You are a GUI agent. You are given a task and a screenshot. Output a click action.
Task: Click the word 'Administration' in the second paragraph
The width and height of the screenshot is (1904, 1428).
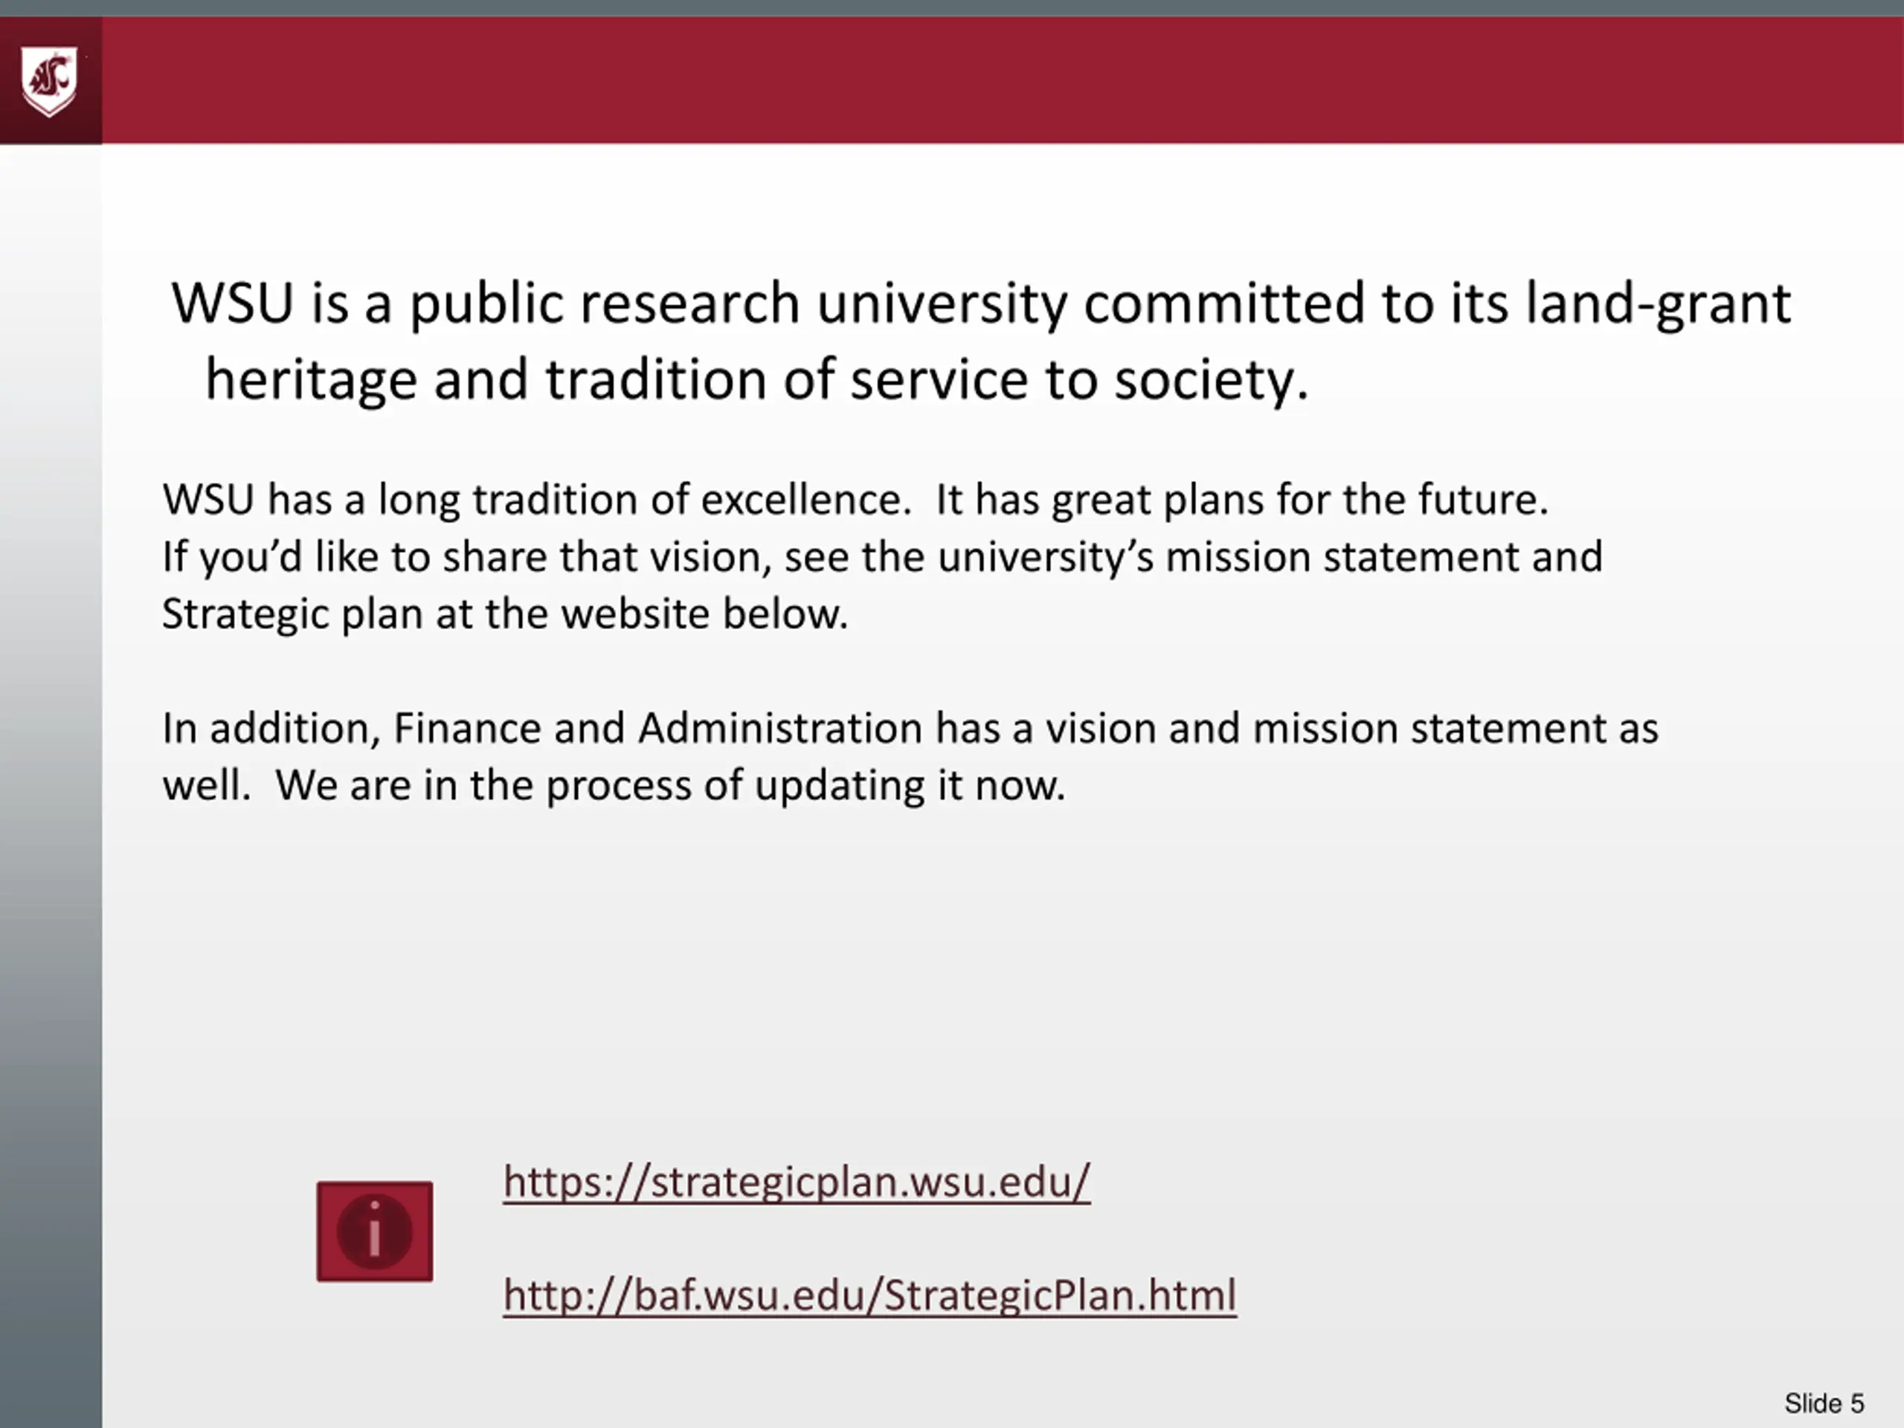pyautogui.click(x=780, y=728)
